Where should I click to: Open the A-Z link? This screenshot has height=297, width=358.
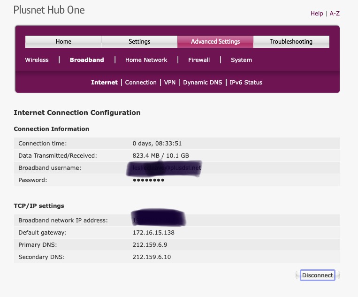[x=335, y=14]
